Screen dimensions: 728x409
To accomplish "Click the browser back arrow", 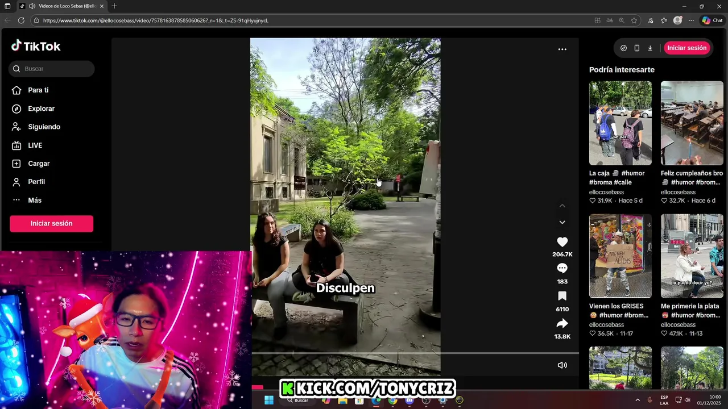I will (x=7, y=20).
